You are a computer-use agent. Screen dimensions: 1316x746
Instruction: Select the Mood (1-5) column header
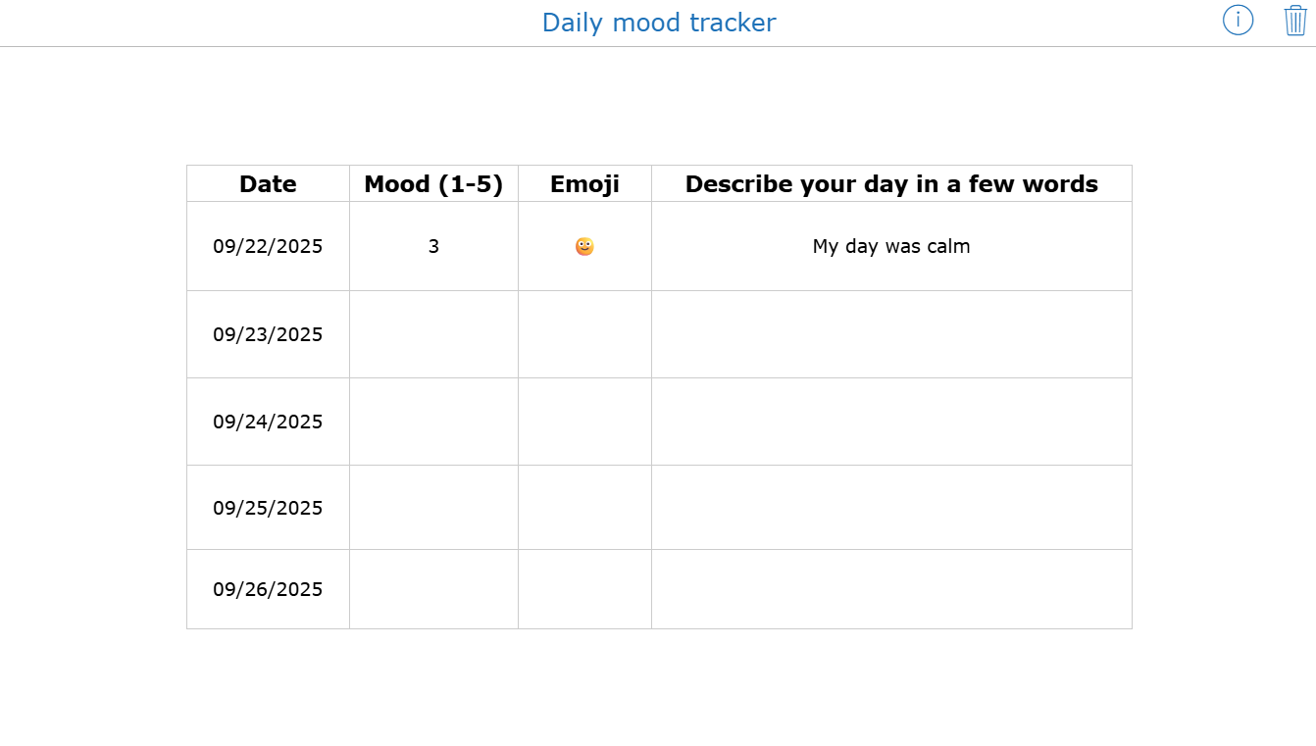click(x=432, y=183)
